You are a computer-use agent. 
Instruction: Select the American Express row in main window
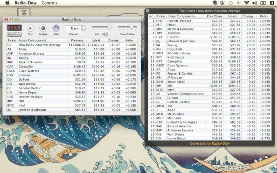[x=72, y=54]
